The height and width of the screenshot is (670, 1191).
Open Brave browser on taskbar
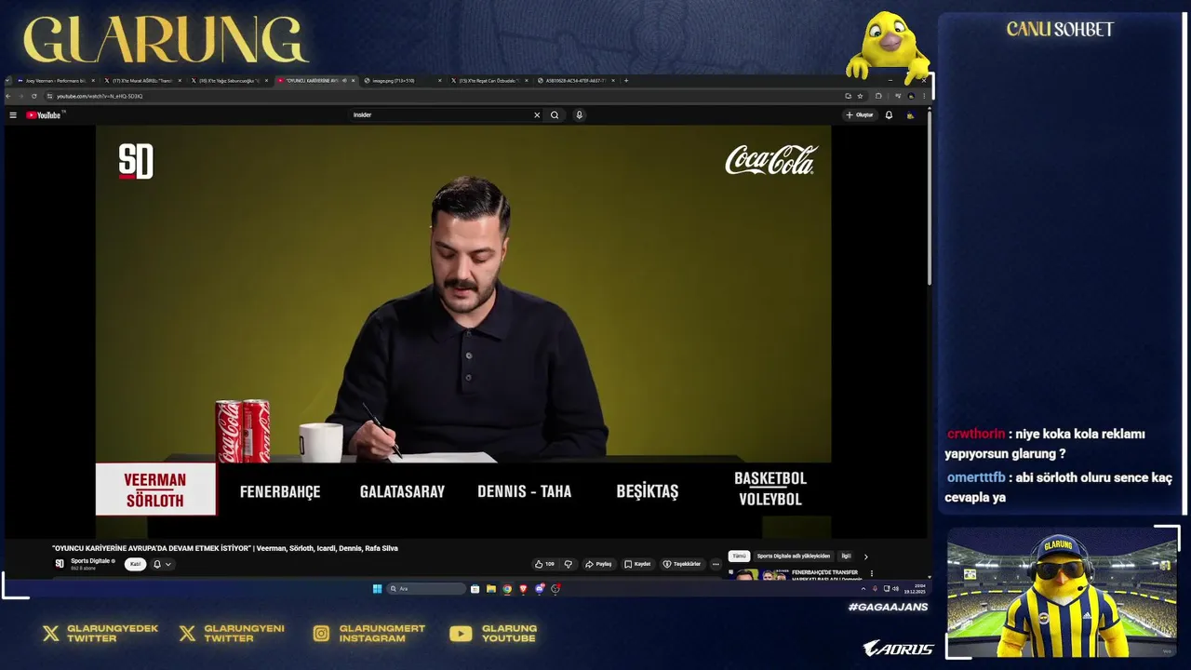[523, 589]
